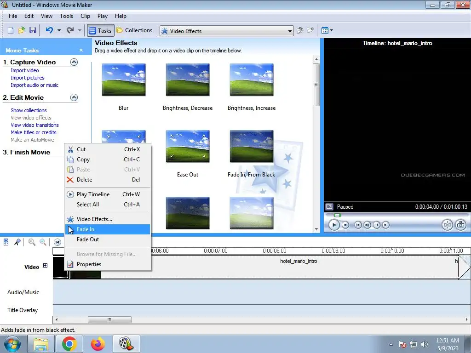Toggle the Collections pane button
Viewport: 471px width, 353px height.
click(135, 30)
